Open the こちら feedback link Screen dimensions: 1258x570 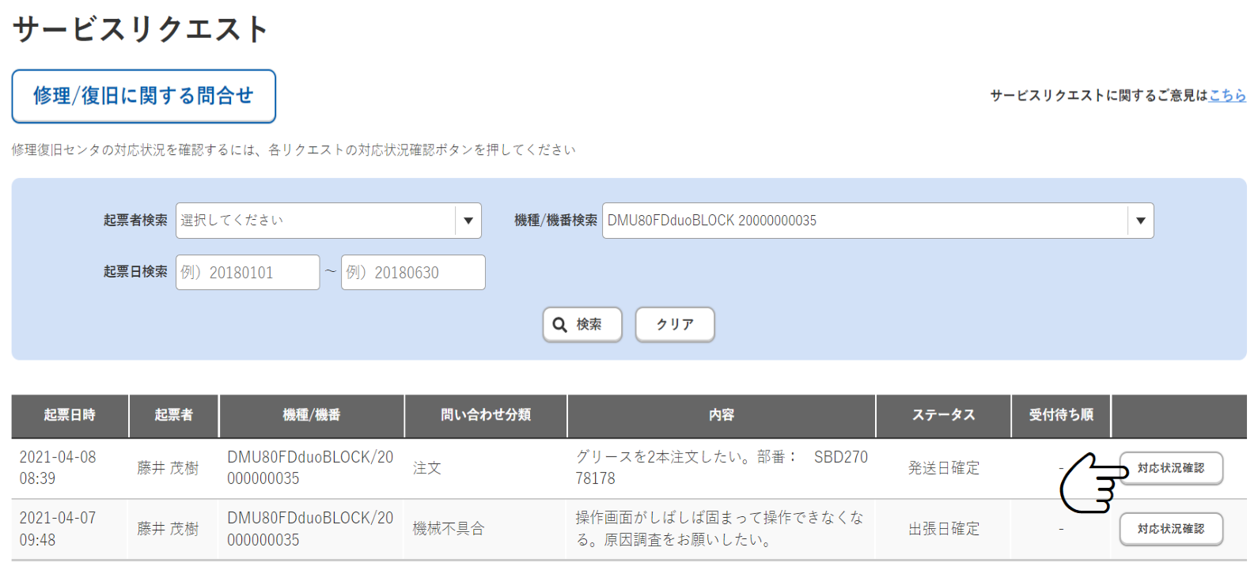[1227, 96]
